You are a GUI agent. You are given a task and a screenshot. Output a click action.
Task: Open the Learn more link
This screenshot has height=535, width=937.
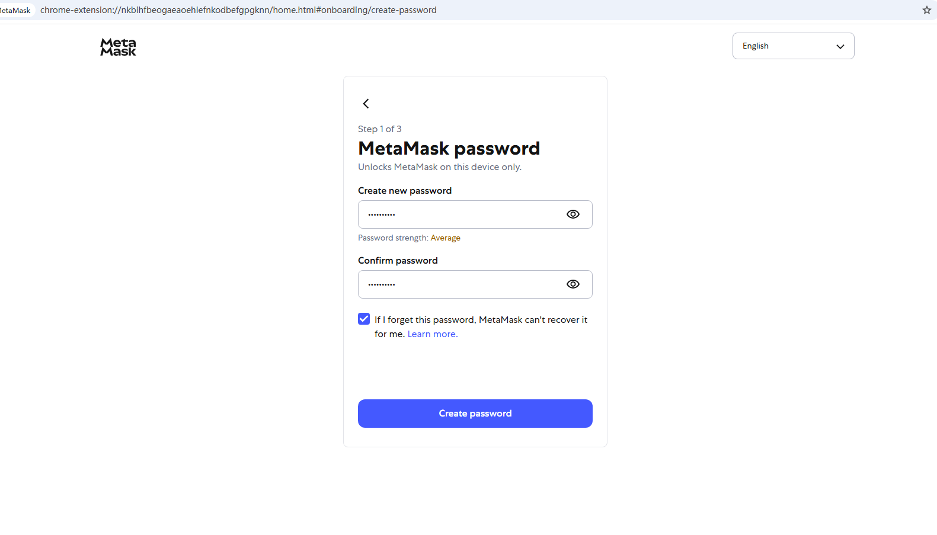pyautogui.click(x=433, y=334)
